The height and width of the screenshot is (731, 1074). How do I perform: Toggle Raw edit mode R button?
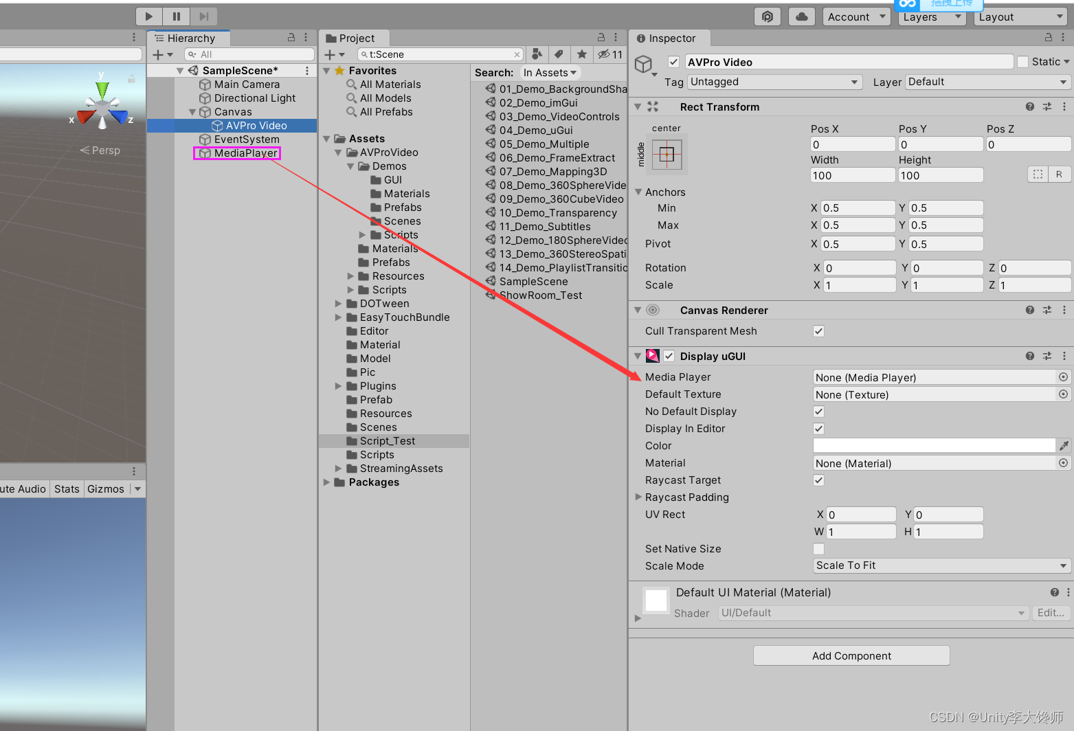click(1059, 175)
